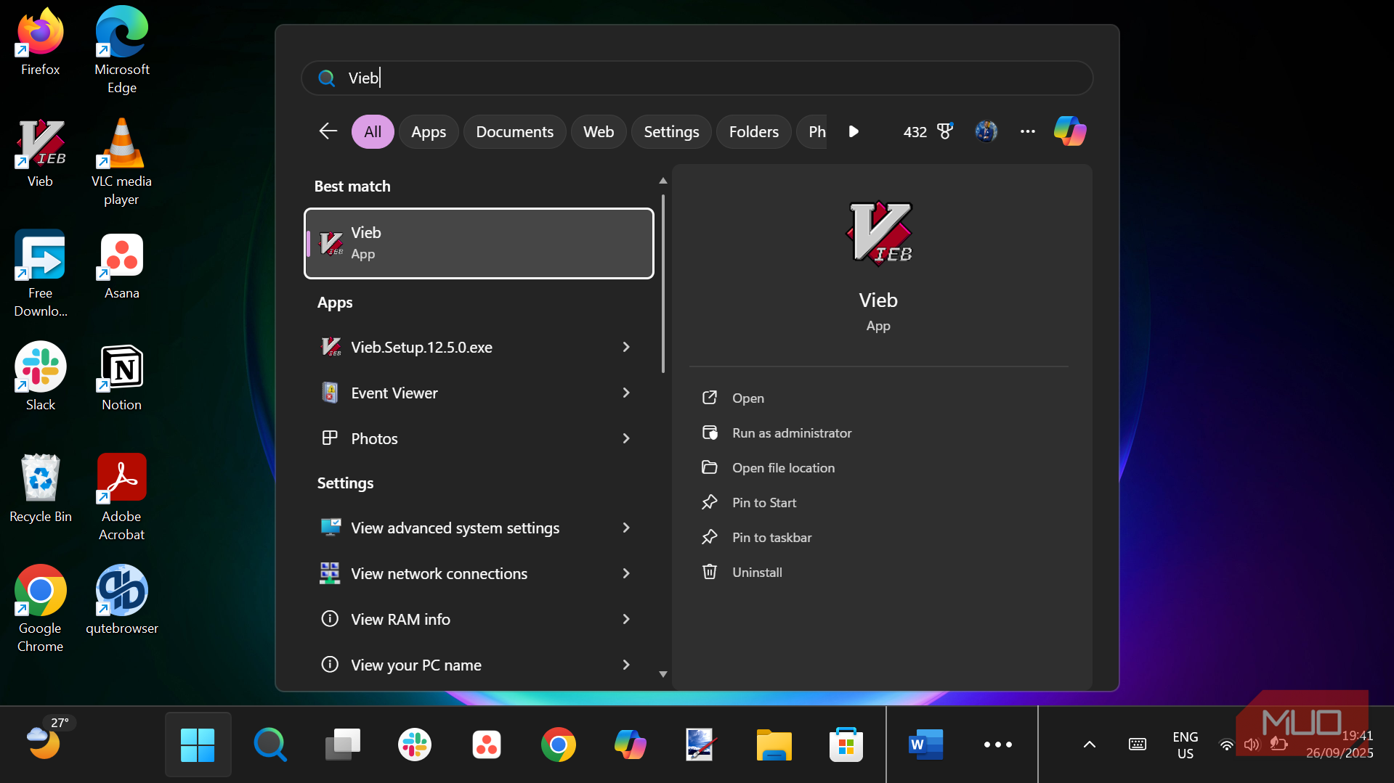Click Open in the Vieb details pane
1394x783 pixels.
pyautogui.click(x=747, y=398)
